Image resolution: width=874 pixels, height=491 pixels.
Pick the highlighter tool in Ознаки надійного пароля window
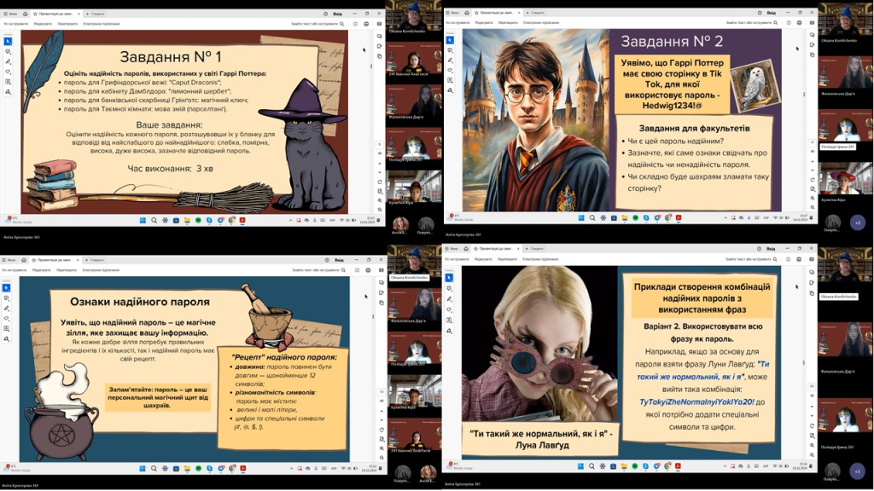coord(6,309)
